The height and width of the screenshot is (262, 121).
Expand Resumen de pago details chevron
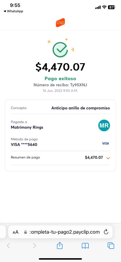(x=108, y=158)
